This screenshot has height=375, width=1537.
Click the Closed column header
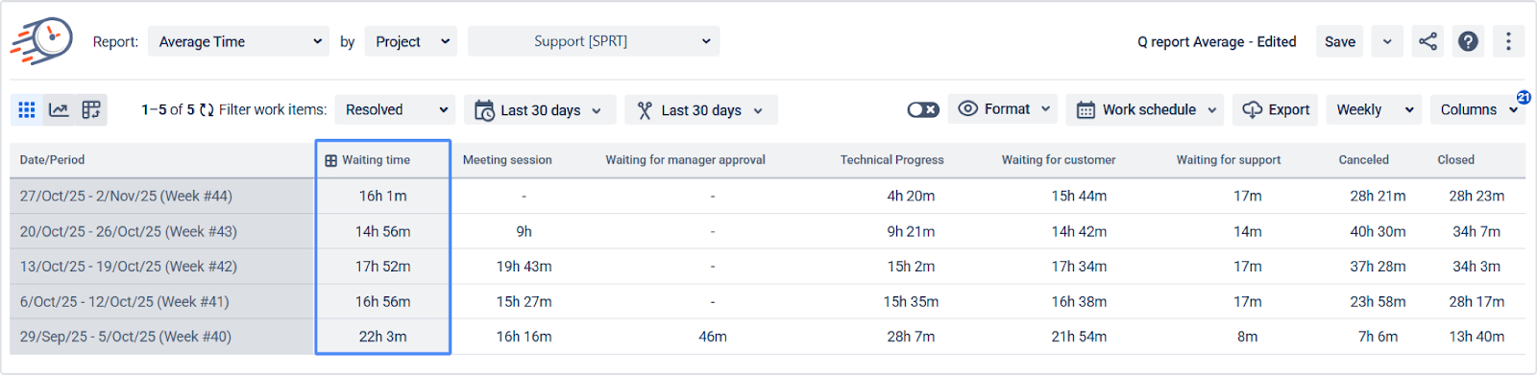click(x=1455, y=160)
